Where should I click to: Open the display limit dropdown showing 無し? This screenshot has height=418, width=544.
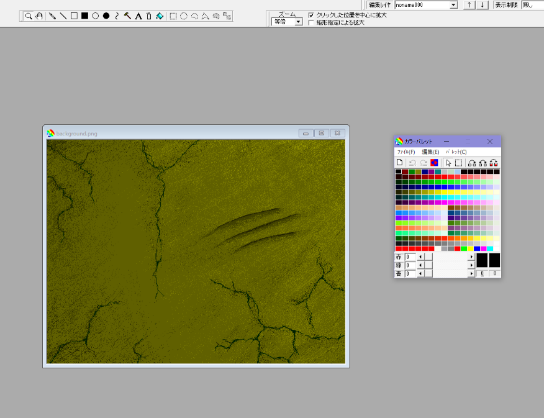tap(532, 5)
